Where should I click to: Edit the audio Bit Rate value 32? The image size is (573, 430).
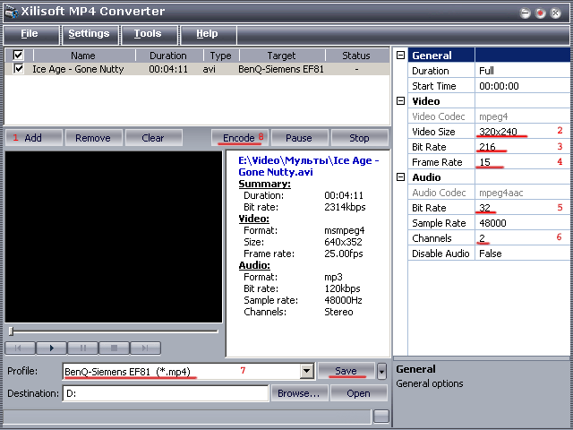pyautogui.click(x=523, y=208)
